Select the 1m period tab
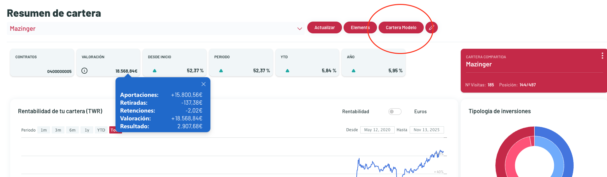The height and width of the screenshot is (177, 607). pos(44,130)
